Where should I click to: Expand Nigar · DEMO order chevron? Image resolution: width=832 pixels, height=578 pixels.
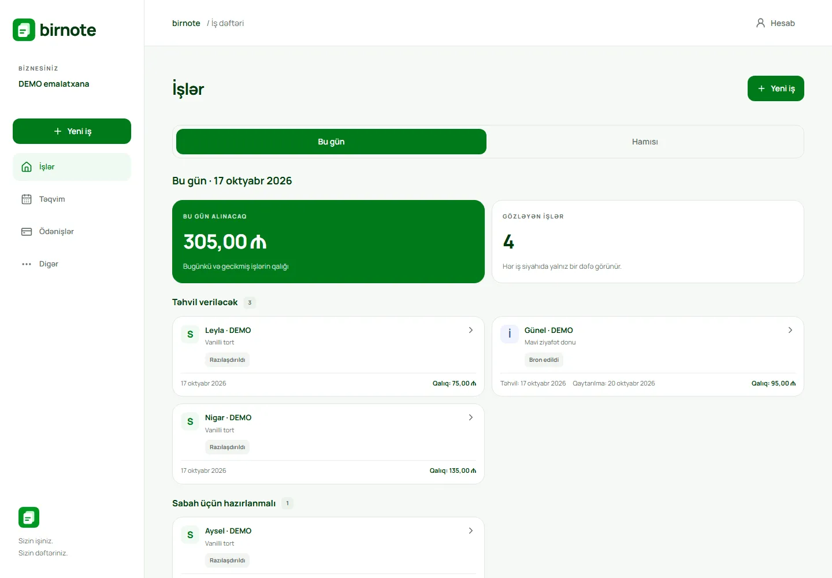point(471,417)
